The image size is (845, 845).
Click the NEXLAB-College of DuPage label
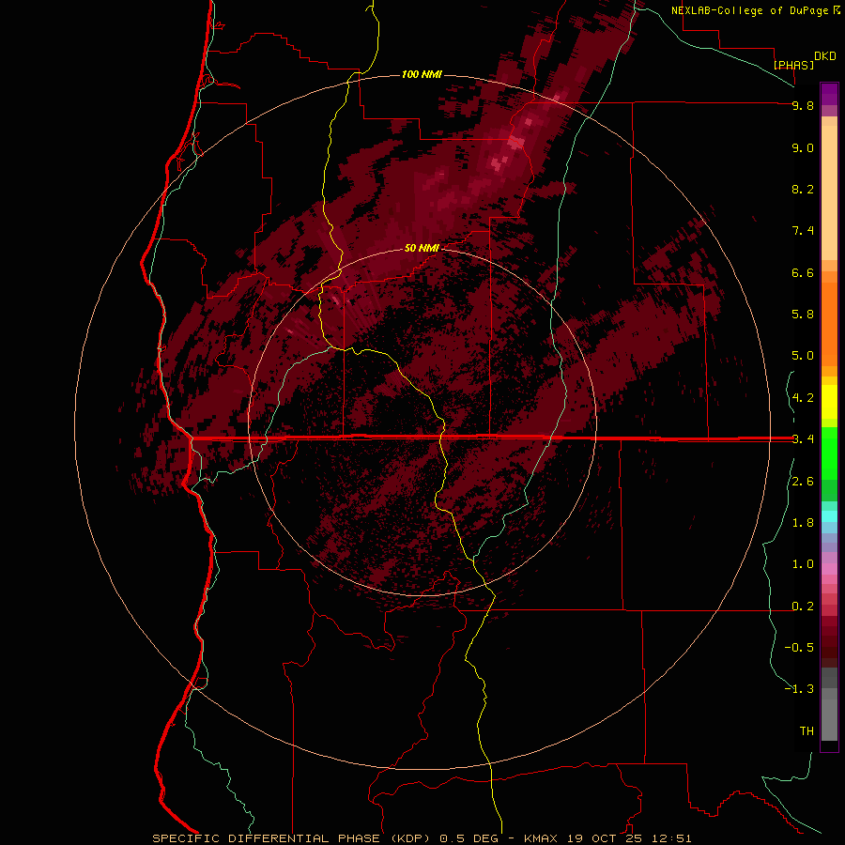[749, 10]
